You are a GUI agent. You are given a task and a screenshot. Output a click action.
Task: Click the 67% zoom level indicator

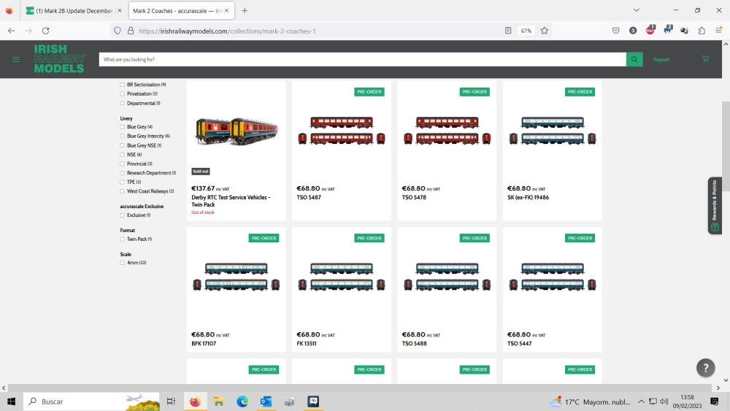pyautogui.click(x=526, y=31)
